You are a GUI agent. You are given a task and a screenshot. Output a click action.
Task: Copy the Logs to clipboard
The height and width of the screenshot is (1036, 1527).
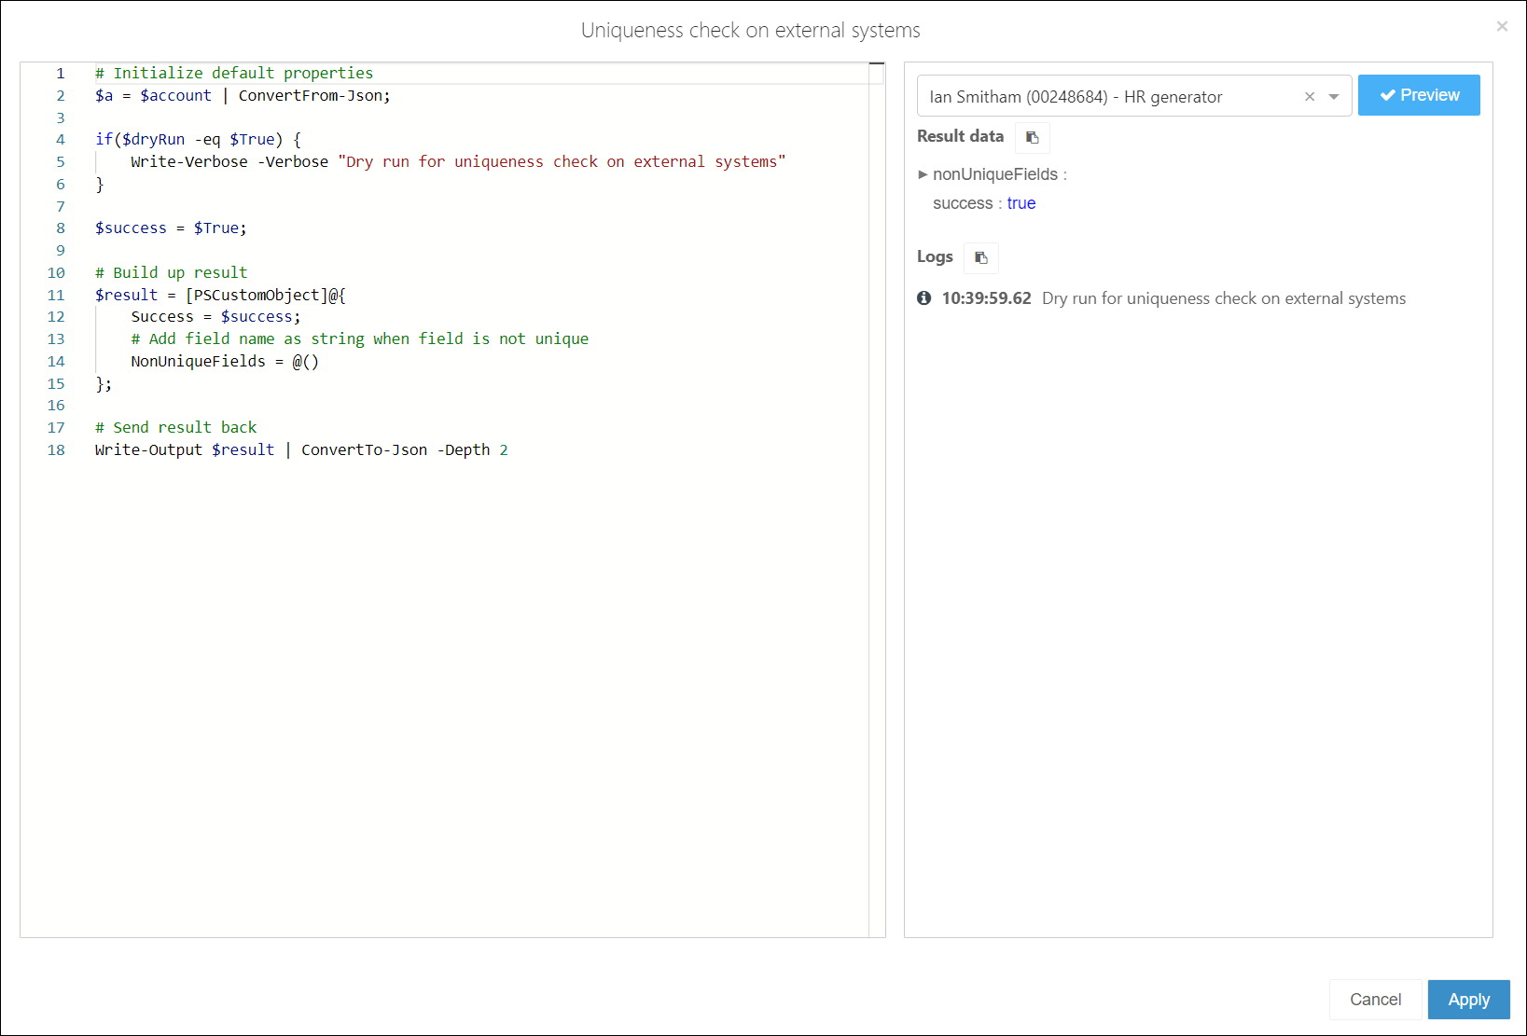pyautogui.click(x=980, y=257)
